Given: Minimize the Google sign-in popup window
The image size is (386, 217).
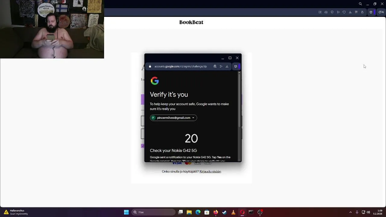Looking at the screenshot, I should point(223,58).
